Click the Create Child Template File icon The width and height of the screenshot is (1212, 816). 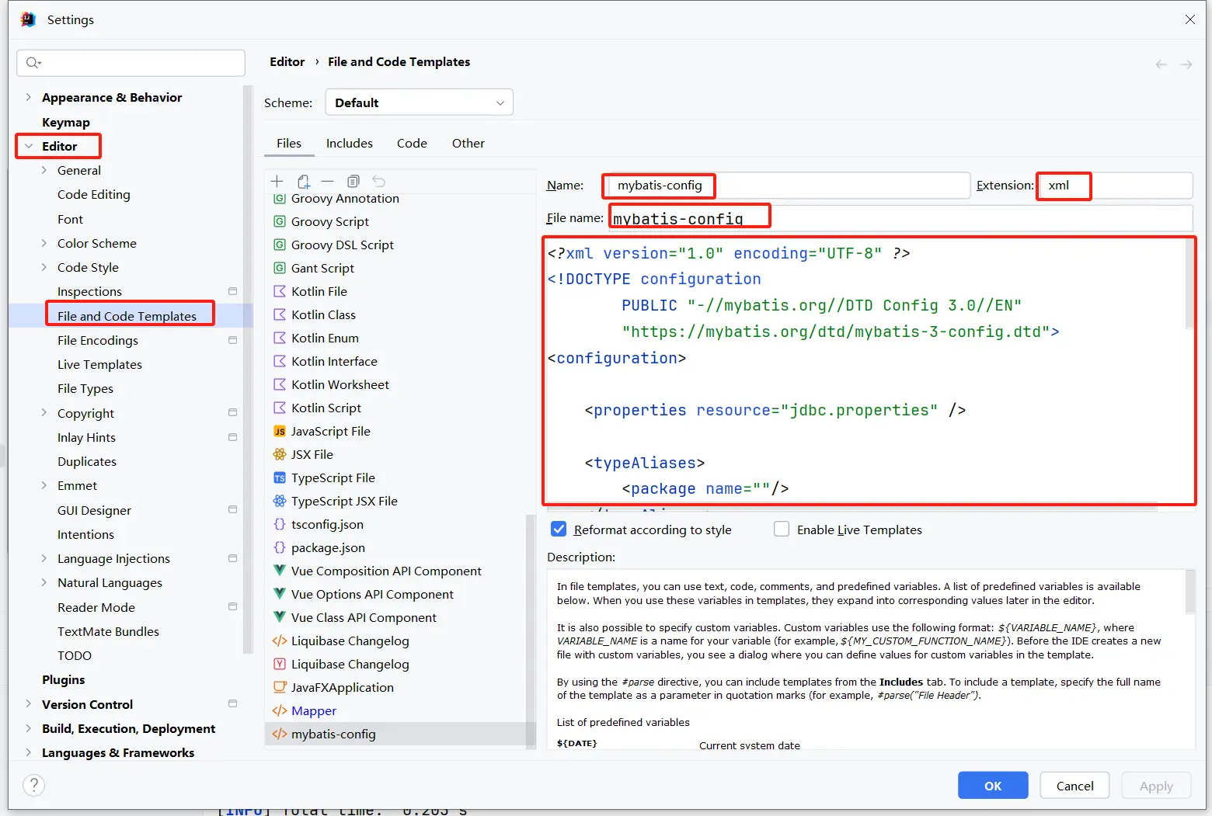[x=303, y=182]
